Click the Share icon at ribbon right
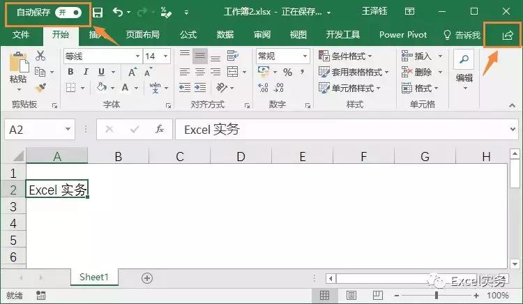 coord(508,35)
